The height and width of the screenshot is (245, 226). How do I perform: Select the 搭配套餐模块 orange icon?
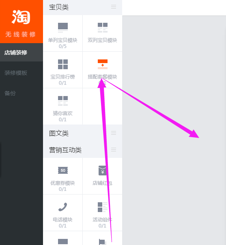[x=103, y=64]
